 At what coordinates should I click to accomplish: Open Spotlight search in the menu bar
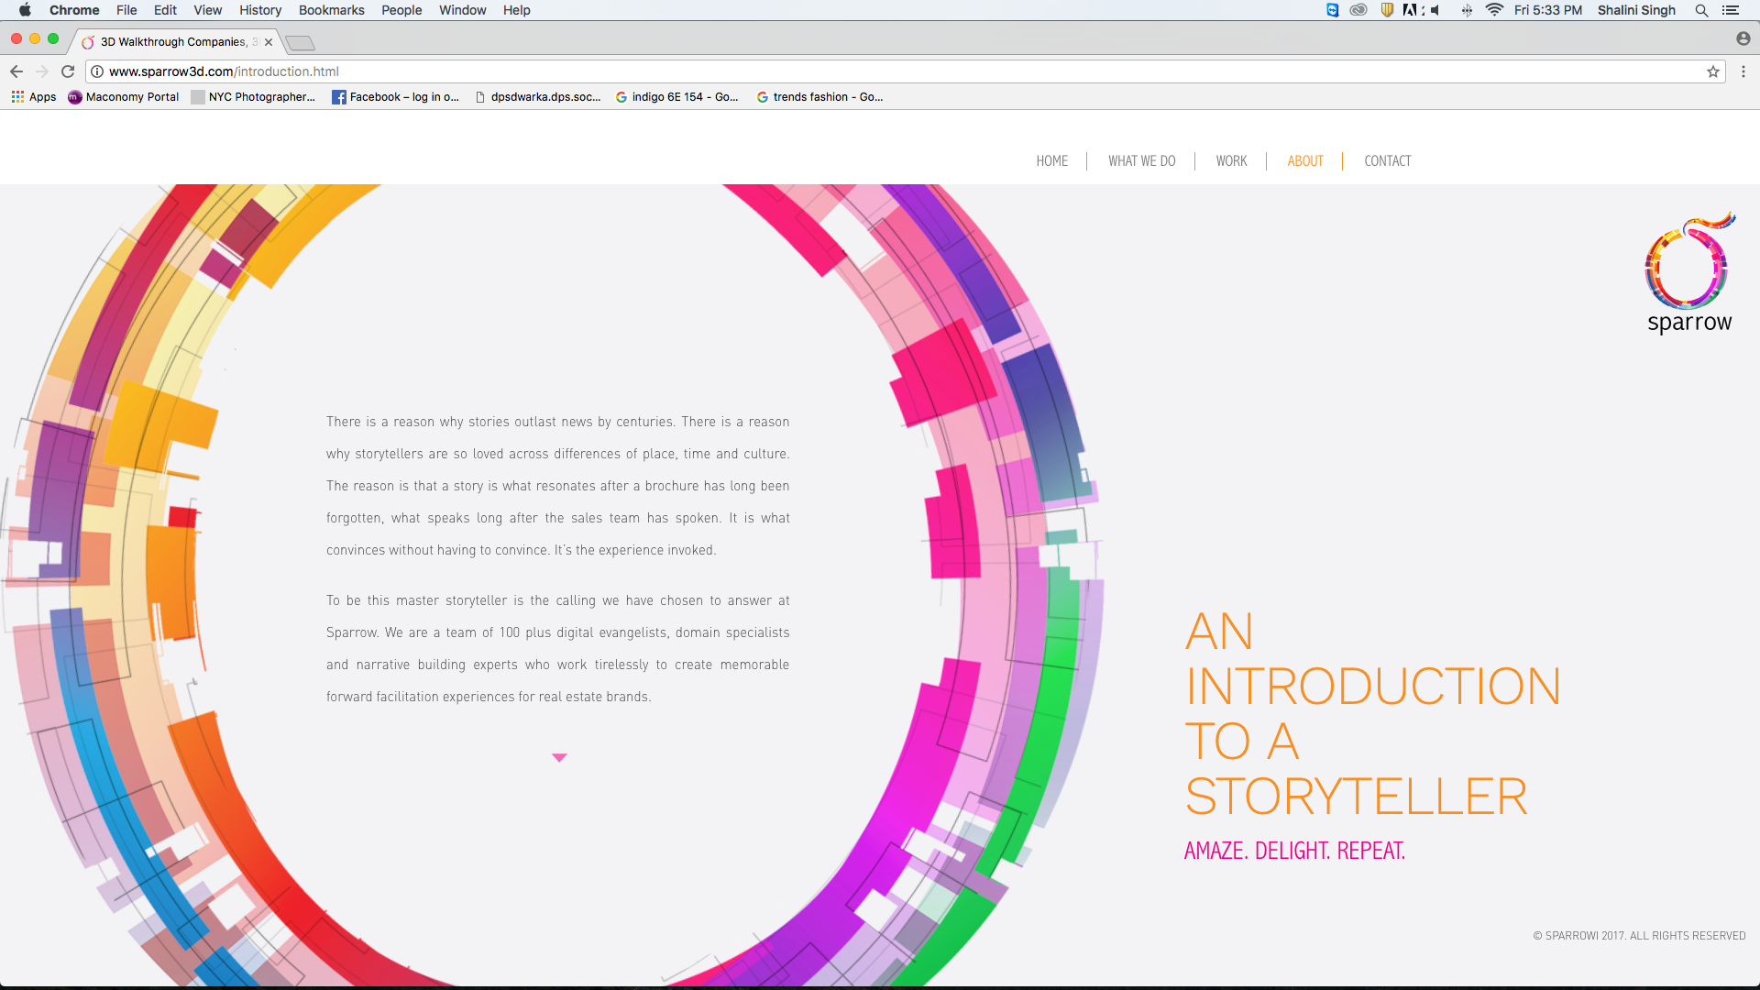pyautogui.click(x=1701, y=10)
